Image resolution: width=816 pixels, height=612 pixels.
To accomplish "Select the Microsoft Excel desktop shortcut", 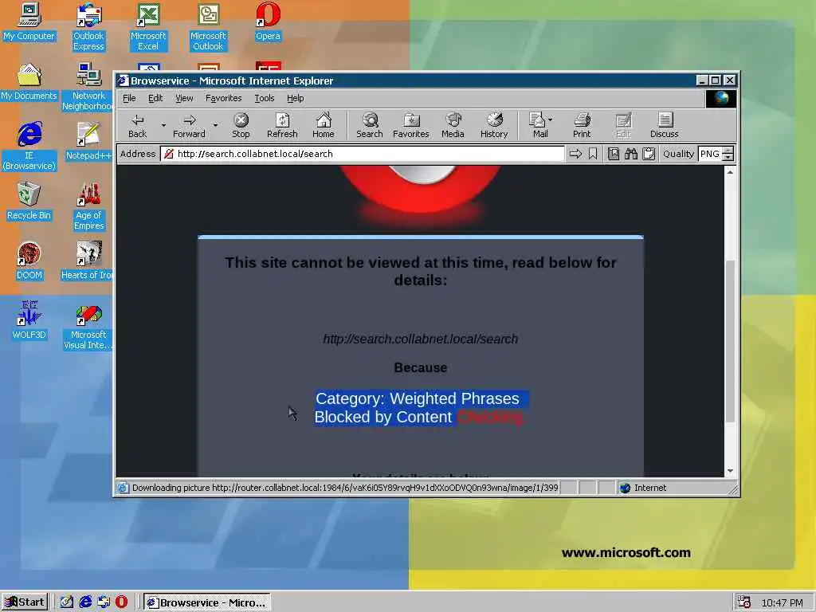I will click(148, 27).
